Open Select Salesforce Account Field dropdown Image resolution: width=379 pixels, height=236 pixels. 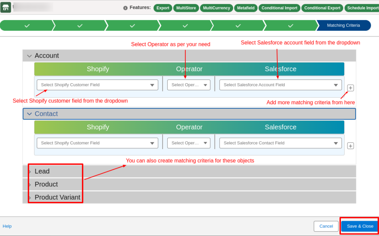(281, 85)
